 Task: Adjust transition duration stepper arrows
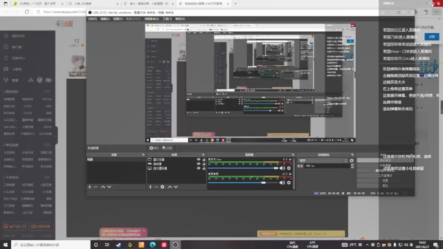click(352, 166)
